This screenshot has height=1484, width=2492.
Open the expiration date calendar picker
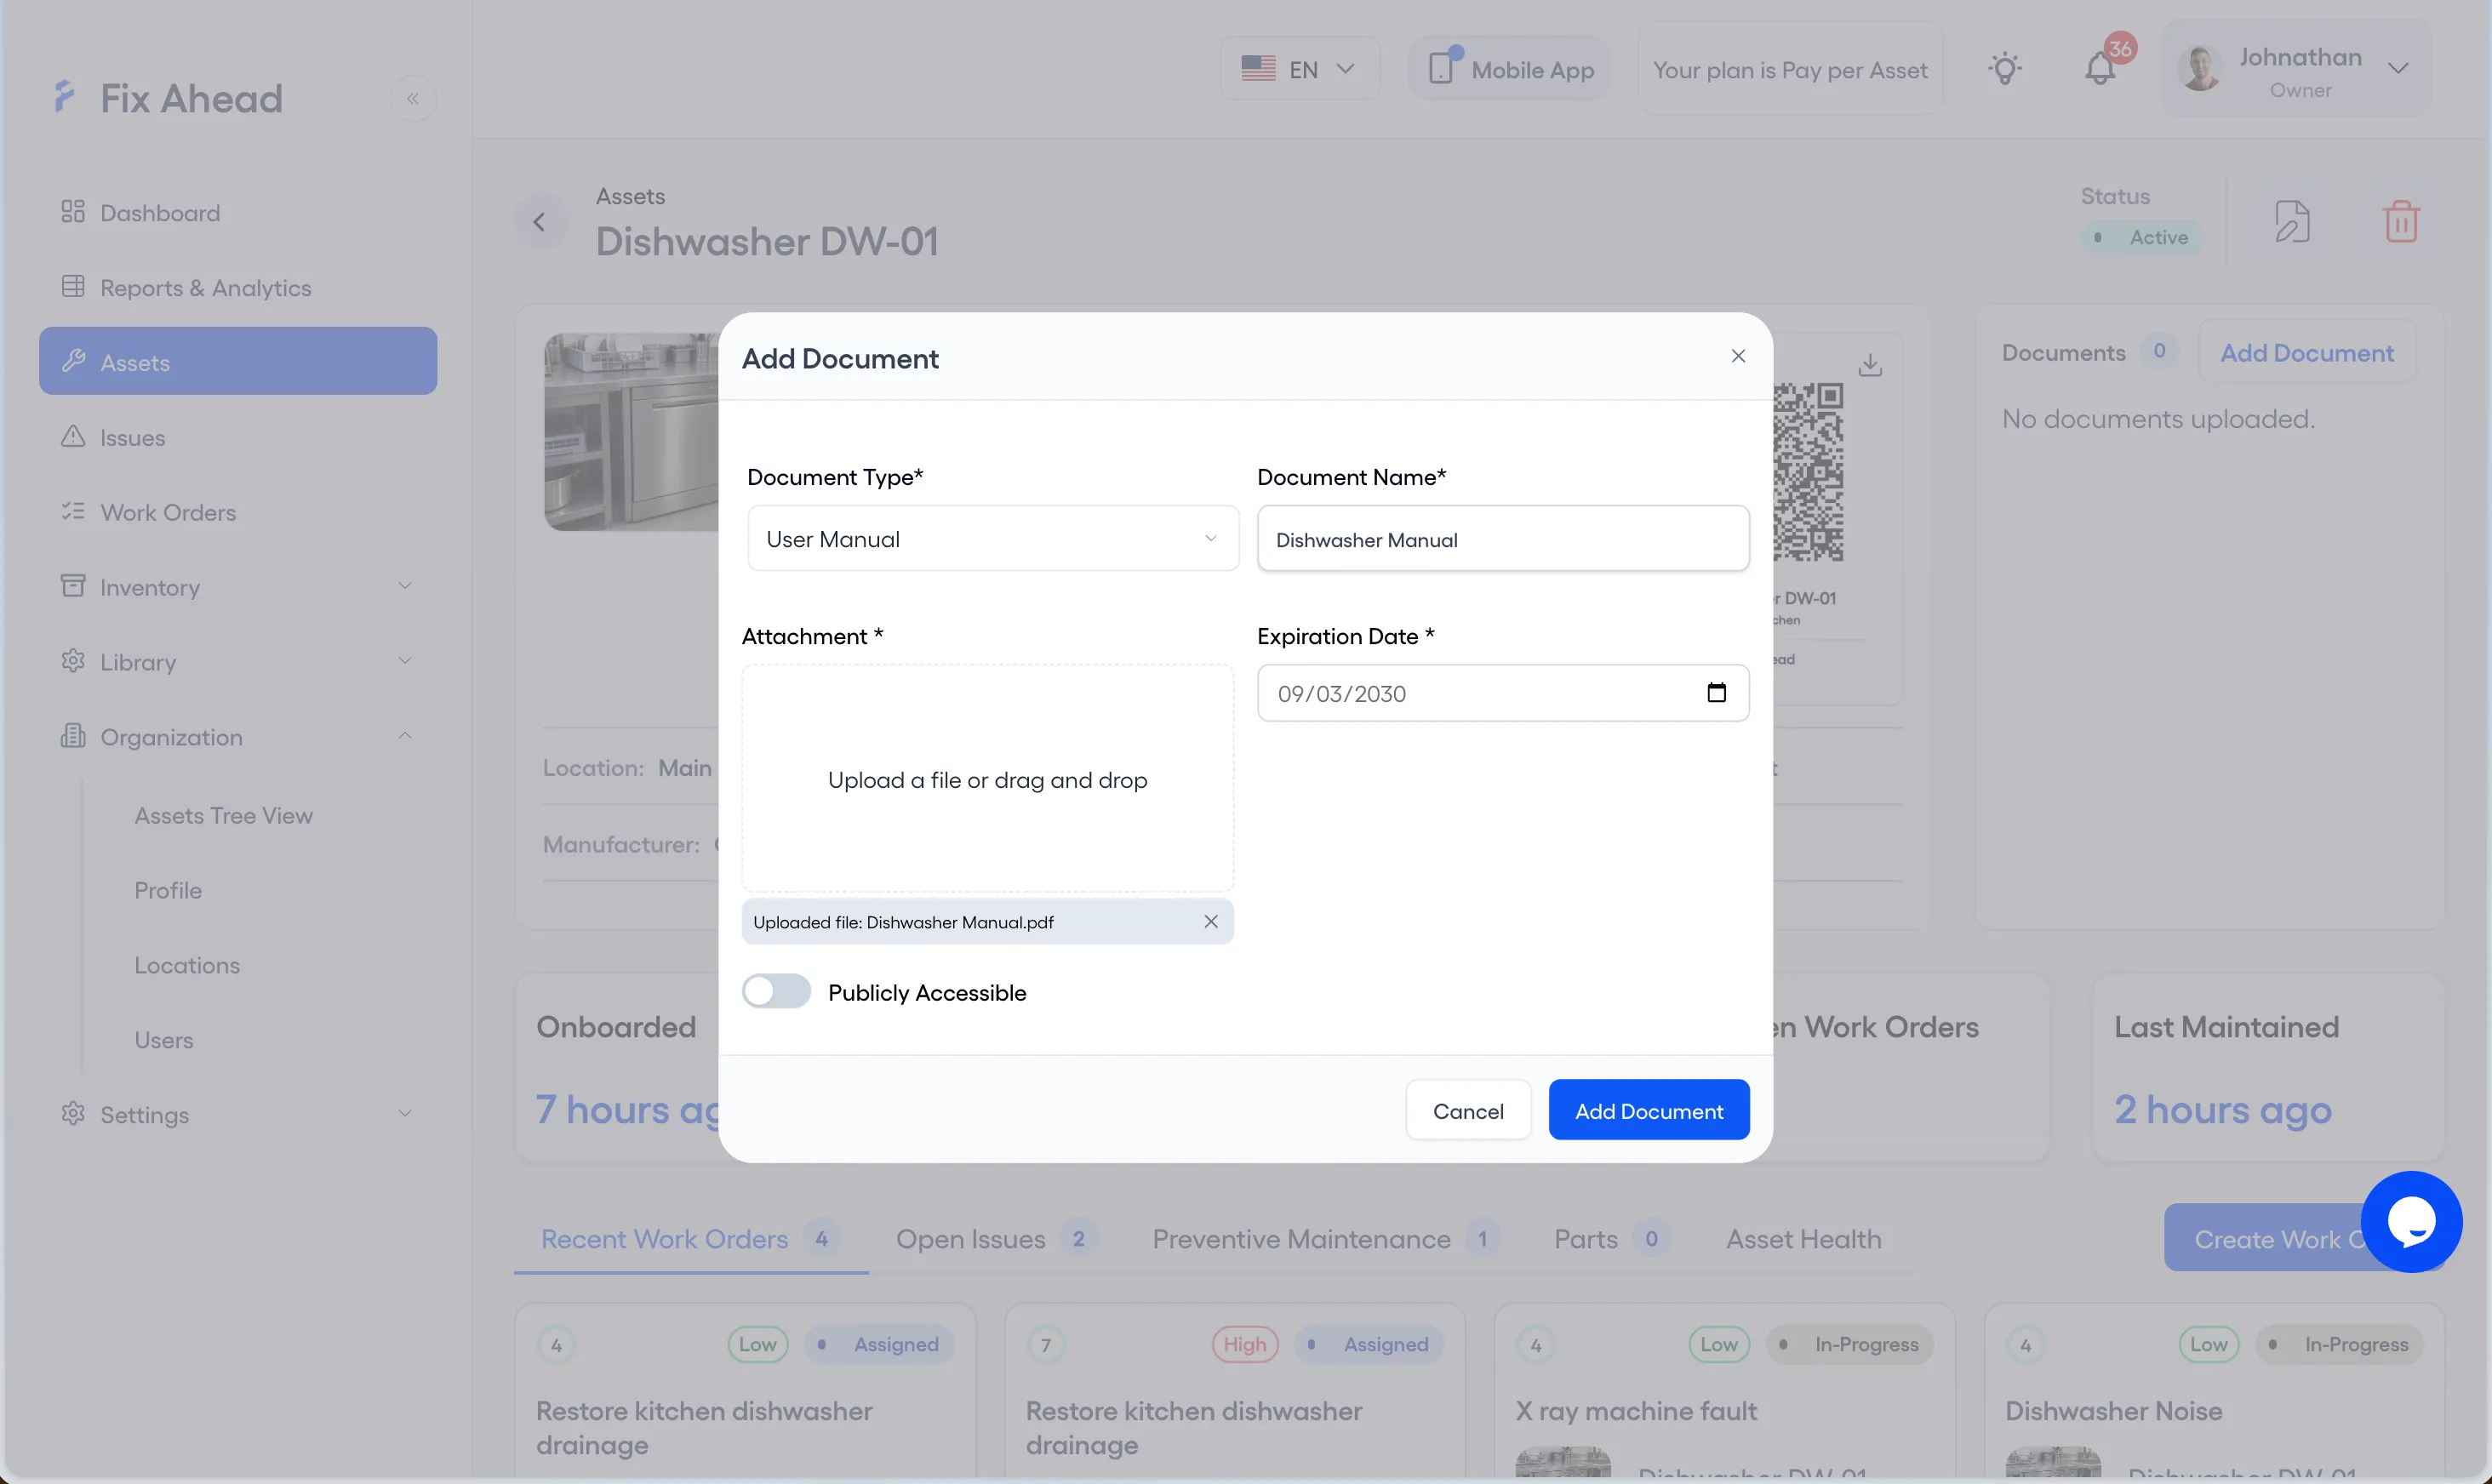[x=1716, y=693]
